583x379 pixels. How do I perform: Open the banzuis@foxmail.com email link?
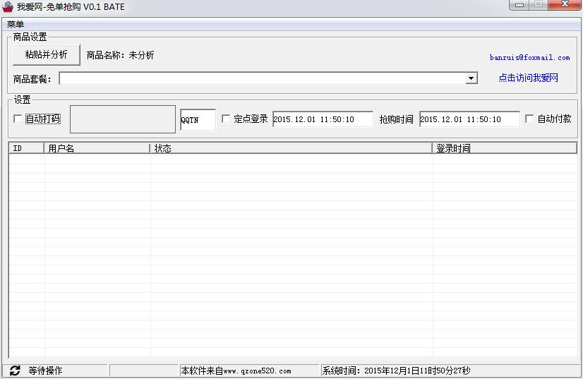[x=529, y=57]
